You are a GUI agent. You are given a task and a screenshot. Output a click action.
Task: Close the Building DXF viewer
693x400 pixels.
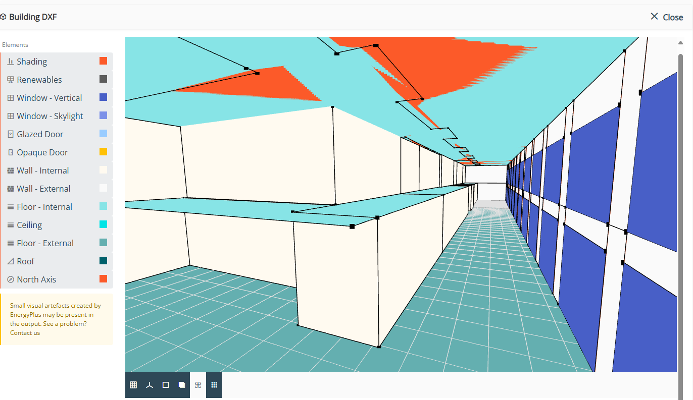[667, 17]
